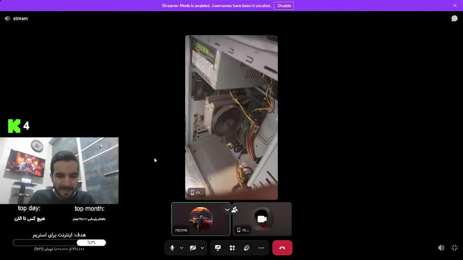Open the Activities launcher icon
Screen dimensions: 463x260
point(232,248)
